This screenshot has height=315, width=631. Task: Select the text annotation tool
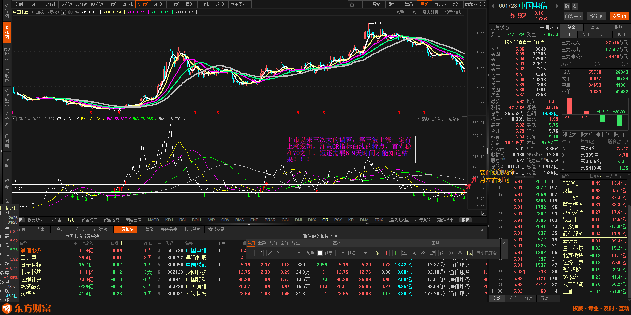(414, 253)
